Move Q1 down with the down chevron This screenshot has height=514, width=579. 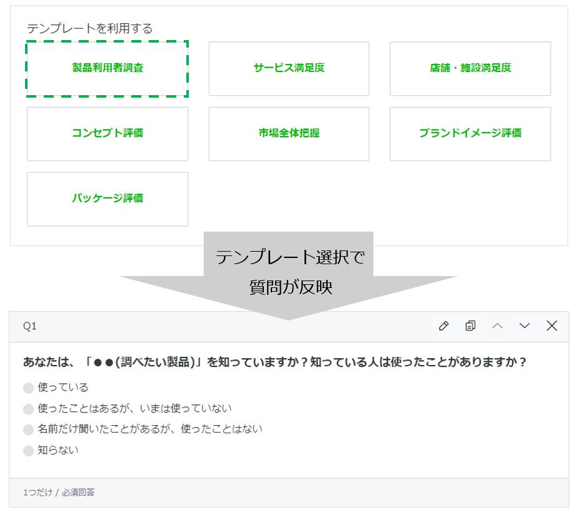(x=525, y=326)
